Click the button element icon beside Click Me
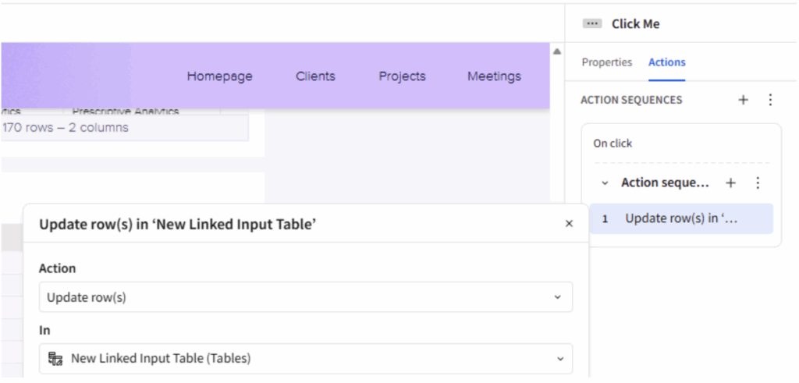 pyautogui.click(x=592, y=24)
